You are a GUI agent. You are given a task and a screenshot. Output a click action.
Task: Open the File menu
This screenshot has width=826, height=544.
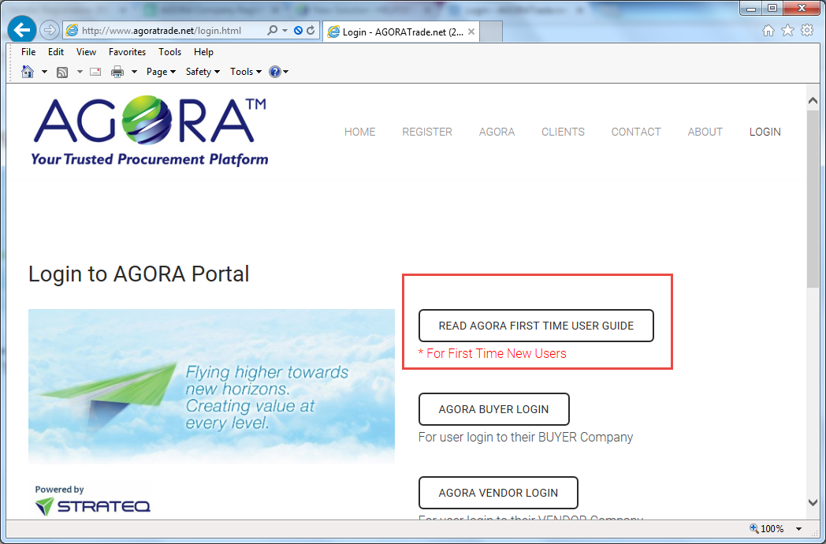[28, 52]
